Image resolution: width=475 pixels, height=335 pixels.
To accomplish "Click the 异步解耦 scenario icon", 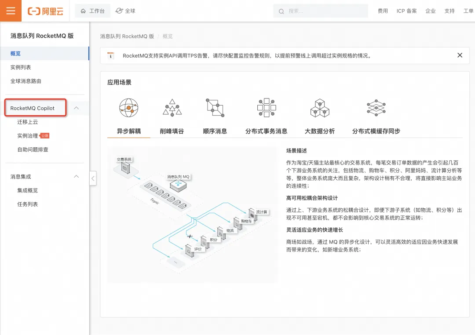I will [129, 108].
